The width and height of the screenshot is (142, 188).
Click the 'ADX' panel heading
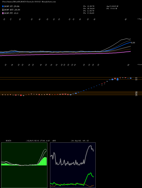[54, 141]
